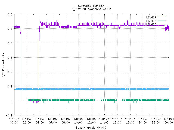The width and height of the screenshot is (174, 130).
Task: Click the 131107 14:00 x-axis tick label
Action: [x=104, y=121]
